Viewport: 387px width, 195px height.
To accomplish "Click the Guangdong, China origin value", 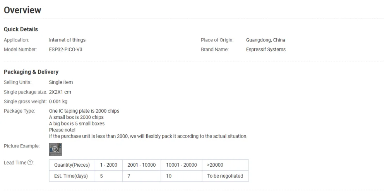I will click(x=265, y=40).
